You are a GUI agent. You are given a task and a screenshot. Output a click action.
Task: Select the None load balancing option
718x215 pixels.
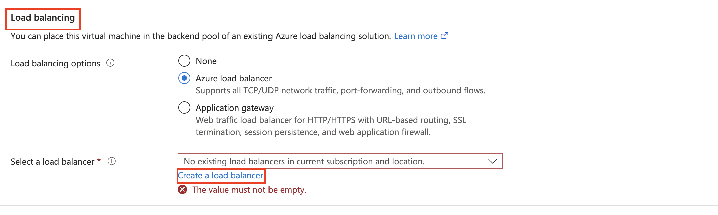pos(184,61)
